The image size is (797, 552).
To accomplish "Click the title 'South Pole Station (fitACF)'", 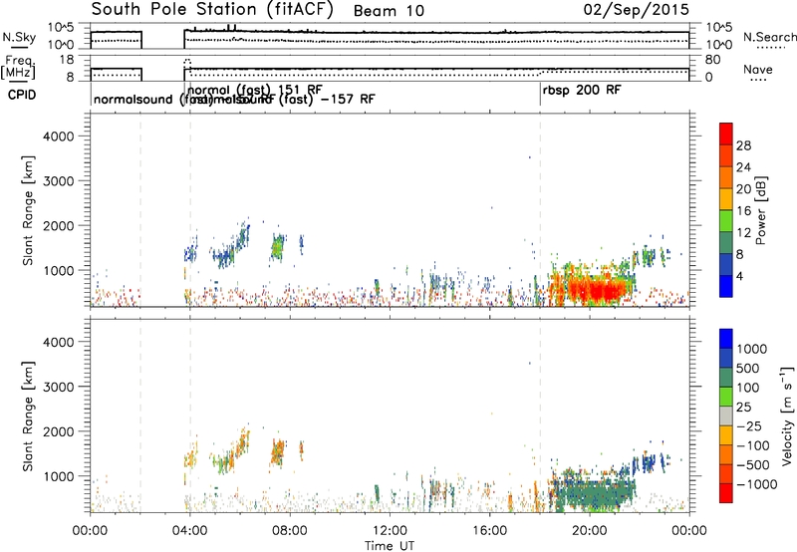I will click(x=212, y=10).
